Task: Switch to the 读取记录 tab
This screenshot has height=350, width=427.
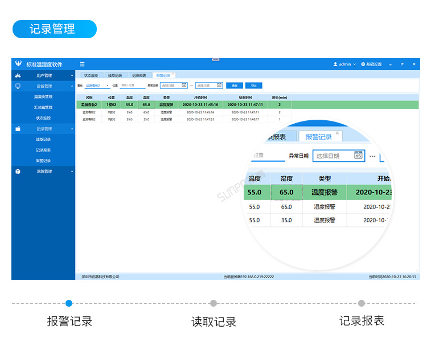Action: point(115,75)
